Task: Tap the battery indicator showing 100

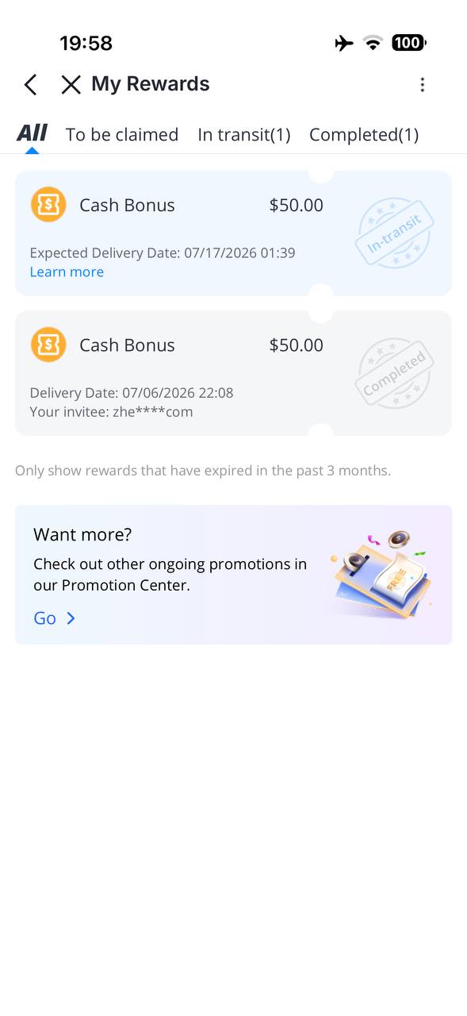Action: pos(409,43)
